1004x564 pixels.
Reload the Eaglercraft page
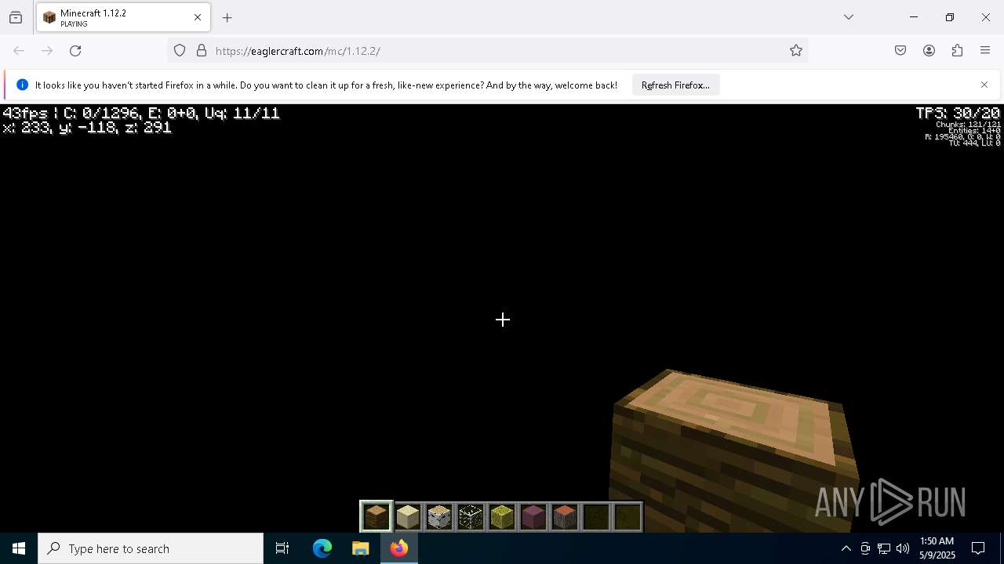tap(75, 51)
